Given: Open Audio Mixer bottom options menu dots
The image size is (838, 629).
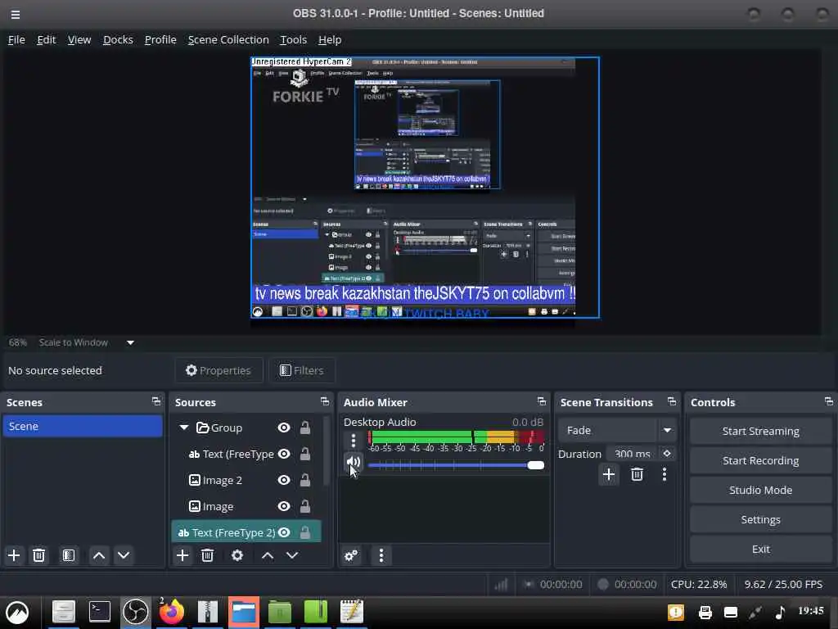Looking at the screenshot, I should (x=381, y=555).
